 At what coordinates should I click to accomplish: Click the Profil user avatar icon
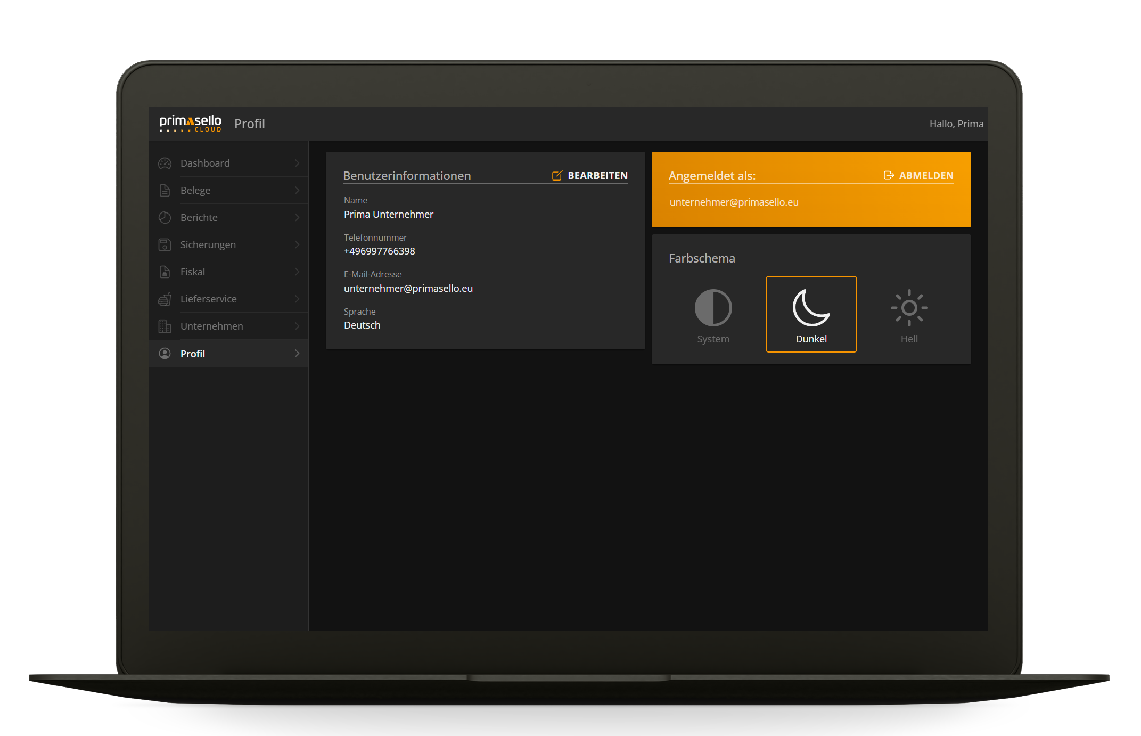[x=165, y=354]
